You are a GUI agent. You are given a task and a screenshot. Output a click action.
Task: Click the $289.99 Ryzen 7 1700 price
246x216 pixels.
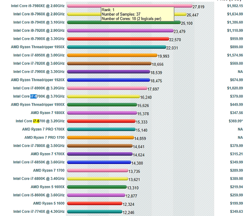pos(236,171)
